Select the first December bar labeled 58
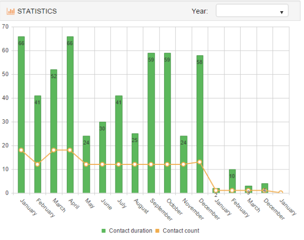Screen dimensions: 304x240 200,124
